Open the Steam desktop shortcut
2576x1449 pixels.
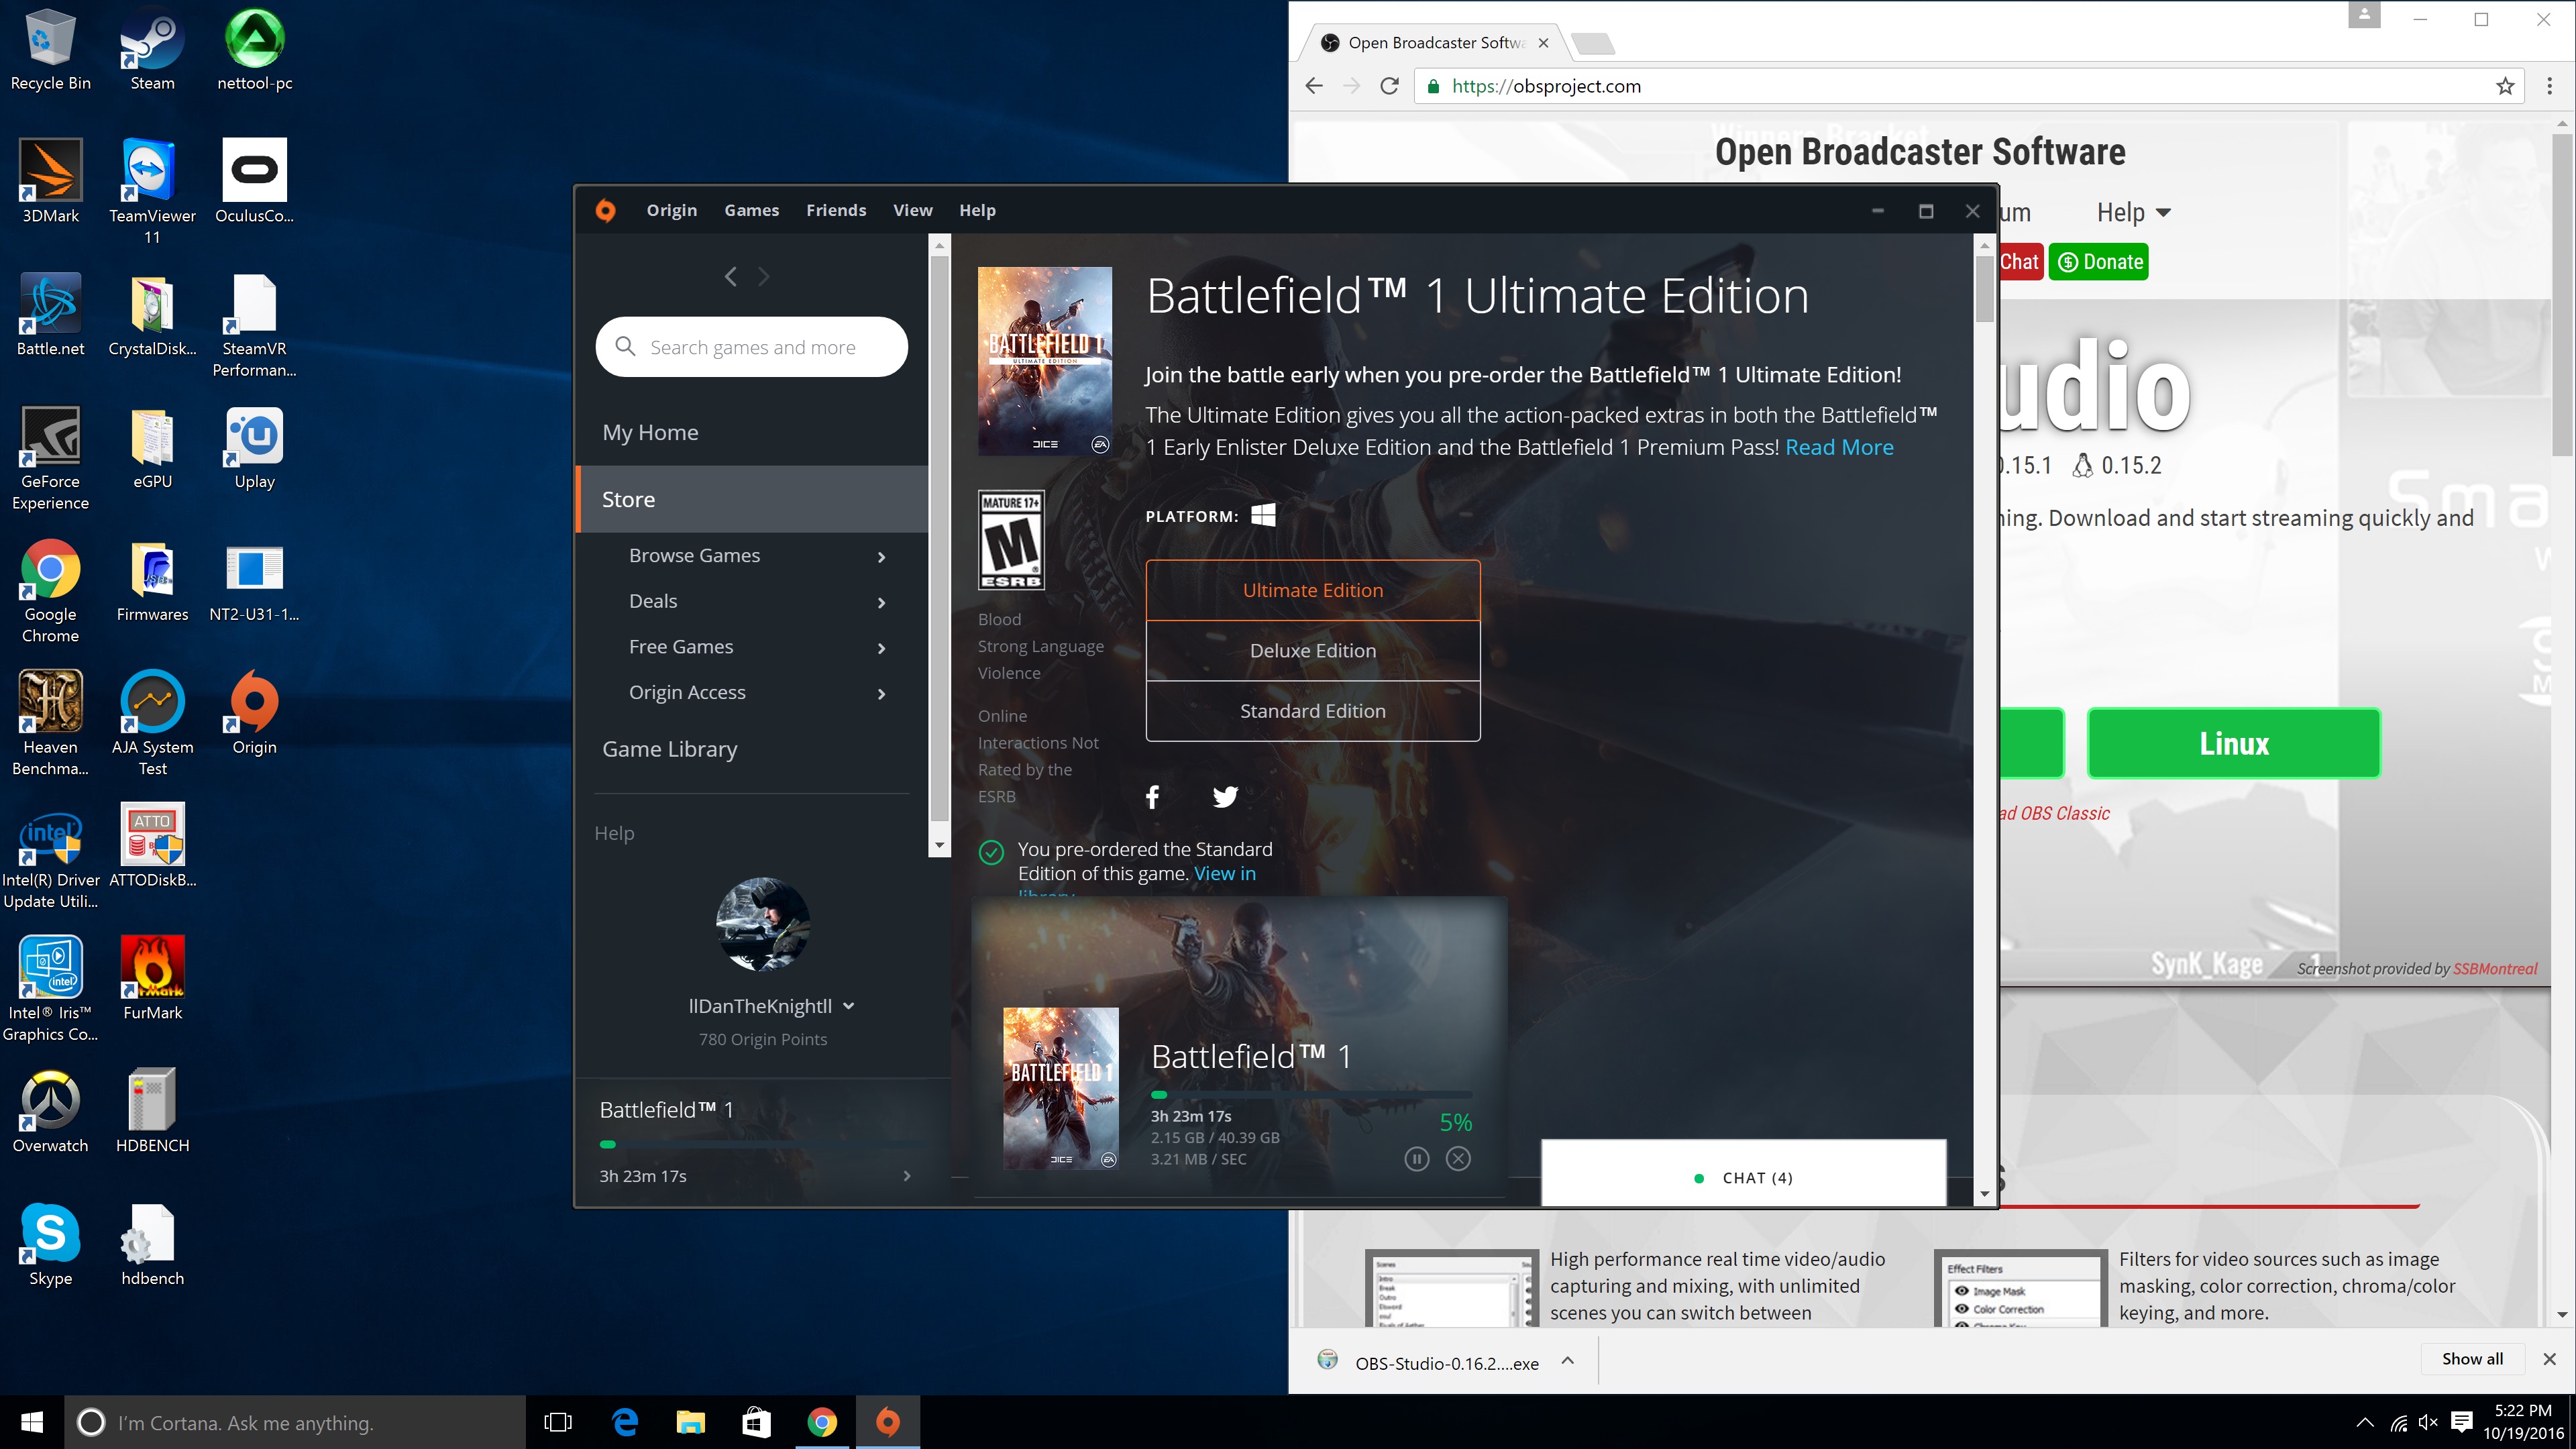152,50
